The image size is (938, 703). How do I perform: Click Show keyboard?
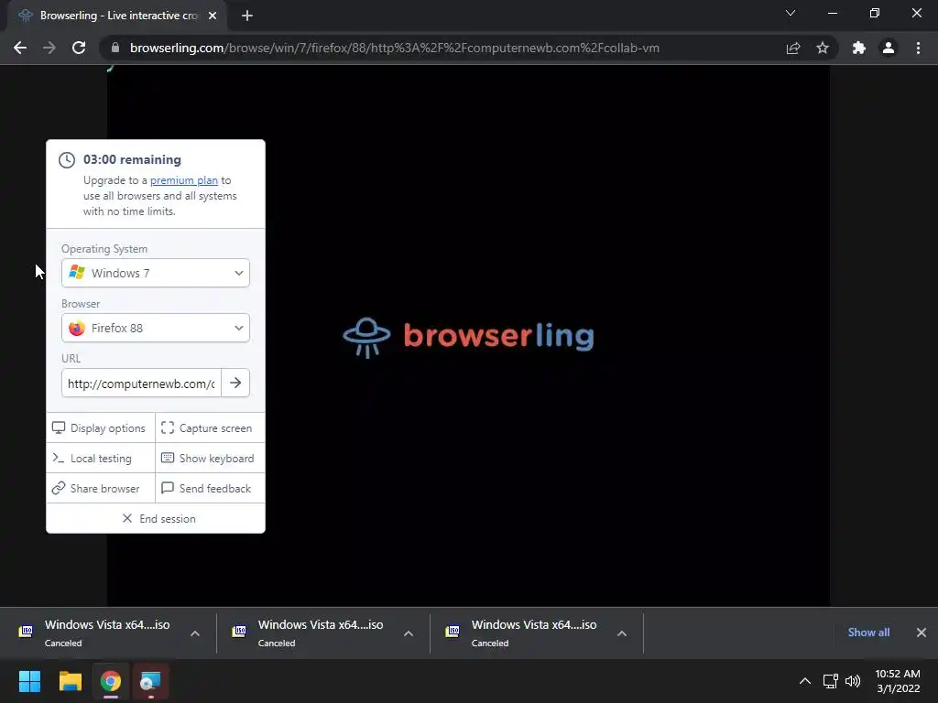pyautogui.click(x=210, y=459)
